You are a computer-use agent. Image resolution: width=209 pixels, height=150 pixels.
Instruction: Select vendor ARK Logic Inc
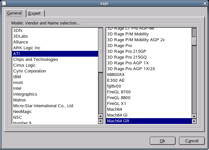click(x=55, y=48)
